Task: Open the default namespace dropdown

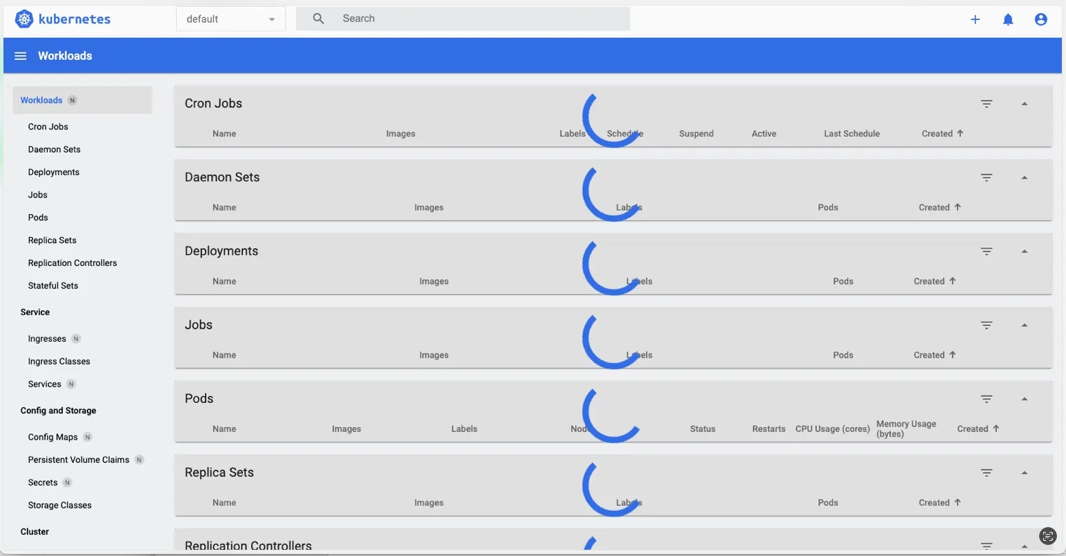Action: point(230,19)
